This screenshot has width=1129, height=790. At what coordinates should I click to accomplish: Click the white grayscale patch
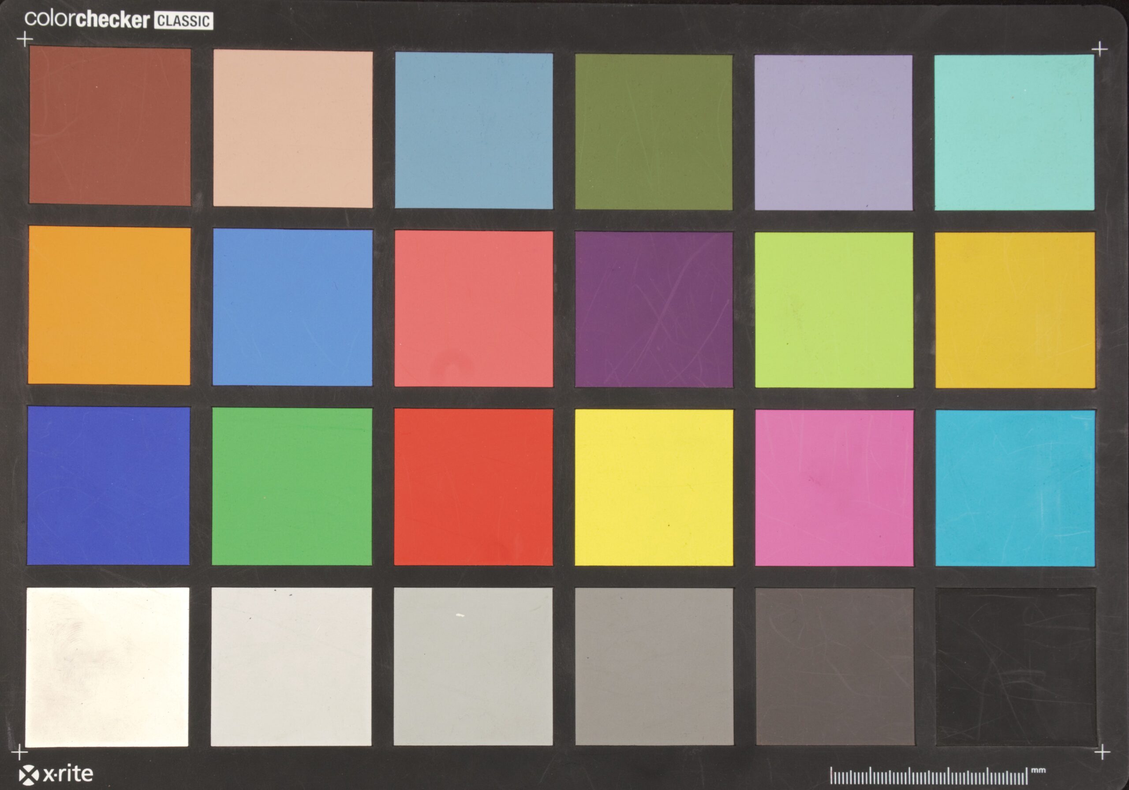tap(107, 667)
